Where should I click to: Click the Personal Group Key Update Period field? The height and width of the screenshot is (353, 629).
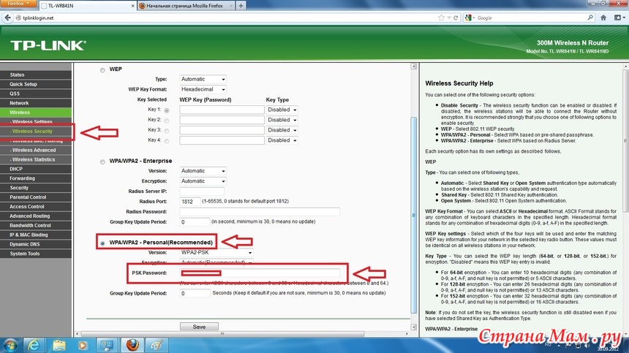tap(195, 293)
